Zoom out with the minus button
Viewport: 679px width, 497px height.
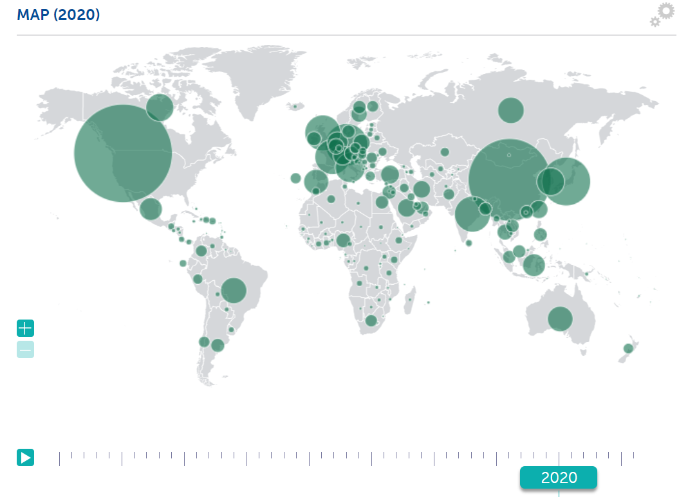tap(25, 350)
